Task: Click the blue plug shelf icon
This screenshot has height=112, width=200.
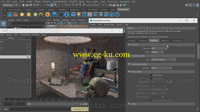Action: 111,14
